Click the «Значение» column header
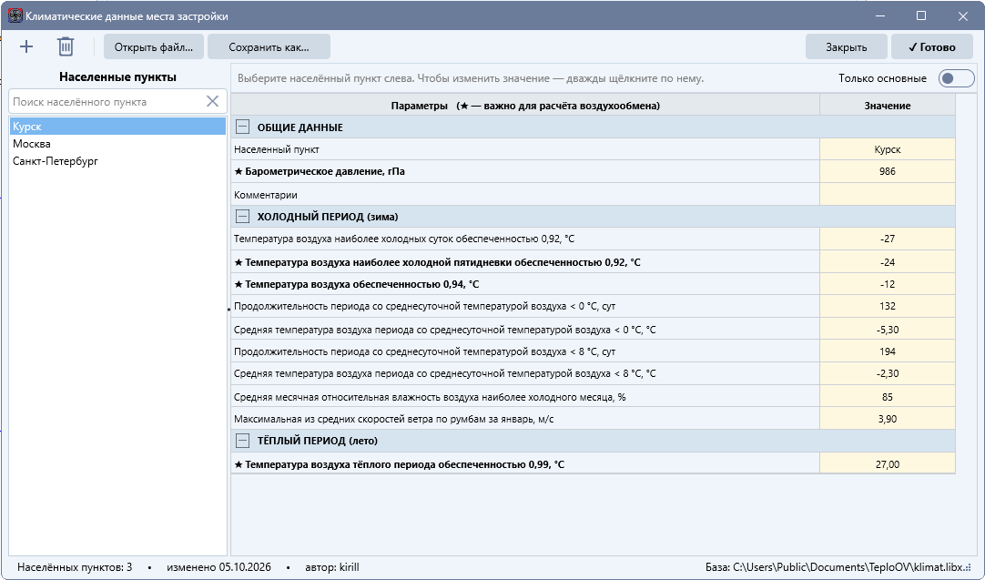The width and height of the screenshot is (985, 580). pyautogui.click(x=887, y=106)
